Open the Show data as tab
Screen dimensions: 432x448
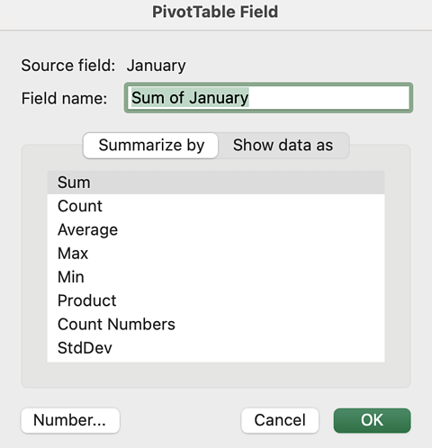click(283, 146)
